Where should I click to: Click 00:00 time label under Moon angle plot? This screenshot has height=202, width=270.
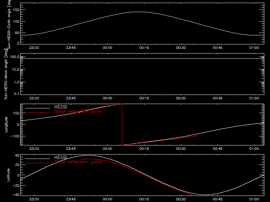click(107, 98)
